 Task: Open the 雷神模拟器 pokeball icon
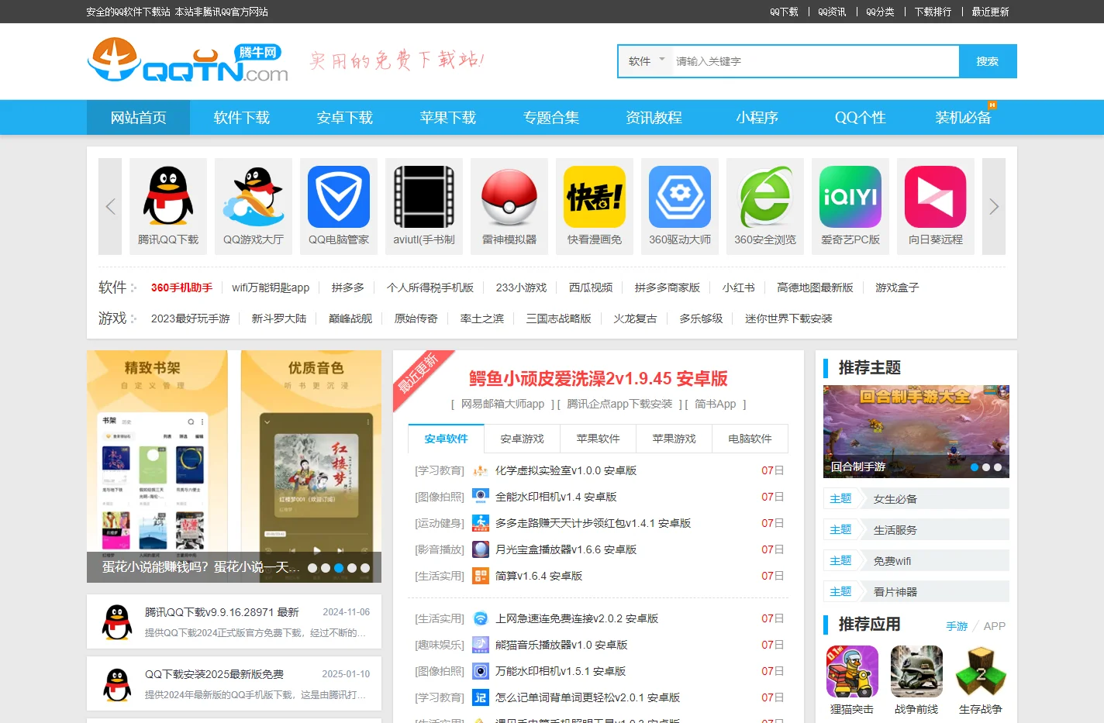pos(509,197)
